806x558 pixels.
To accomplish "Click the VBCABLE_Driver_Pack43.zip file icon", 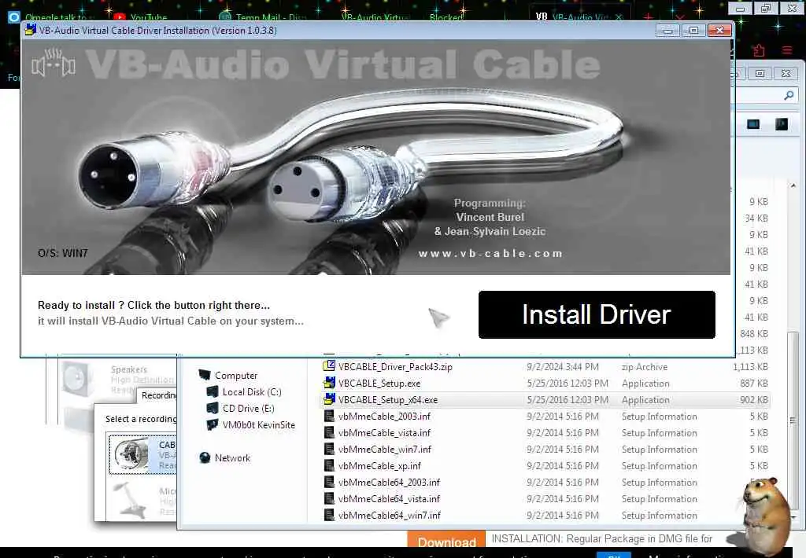I will (x=329, y=366).
